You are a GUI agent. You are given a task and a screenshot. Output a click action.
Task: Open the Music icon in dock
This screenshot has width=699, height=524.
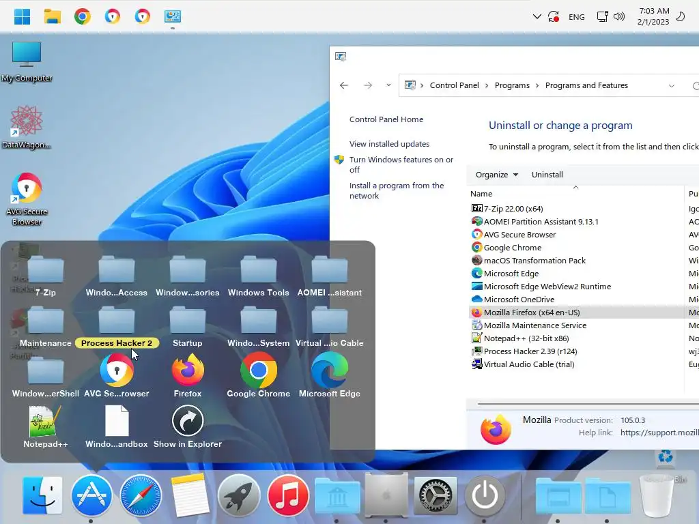[x=288, y=495]
